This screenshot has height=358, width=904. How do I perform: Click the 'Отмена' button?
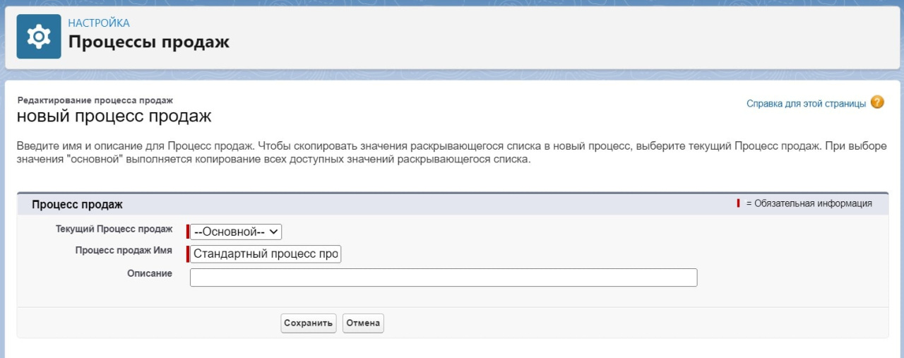point(363,323)
